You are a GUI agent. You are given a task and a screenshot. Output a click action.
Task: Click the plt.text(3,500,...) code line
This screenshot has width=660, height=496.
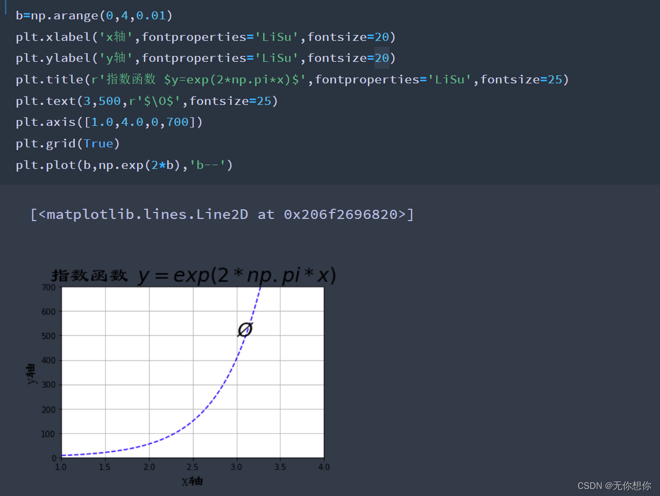[x=147, y=101]
